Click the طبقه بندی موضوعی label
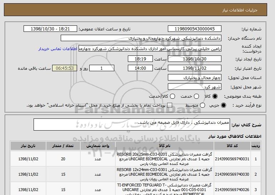Image resolution: width=275 pixels, height=195 pixels. (242, 96)
